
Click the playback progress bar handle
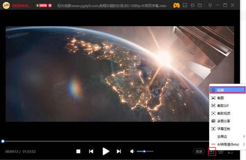tap(3, 141)
